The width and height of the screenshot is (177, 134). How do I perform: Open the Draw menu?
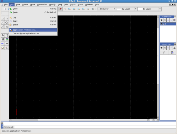pyautogui.click(x=33, y=5)
